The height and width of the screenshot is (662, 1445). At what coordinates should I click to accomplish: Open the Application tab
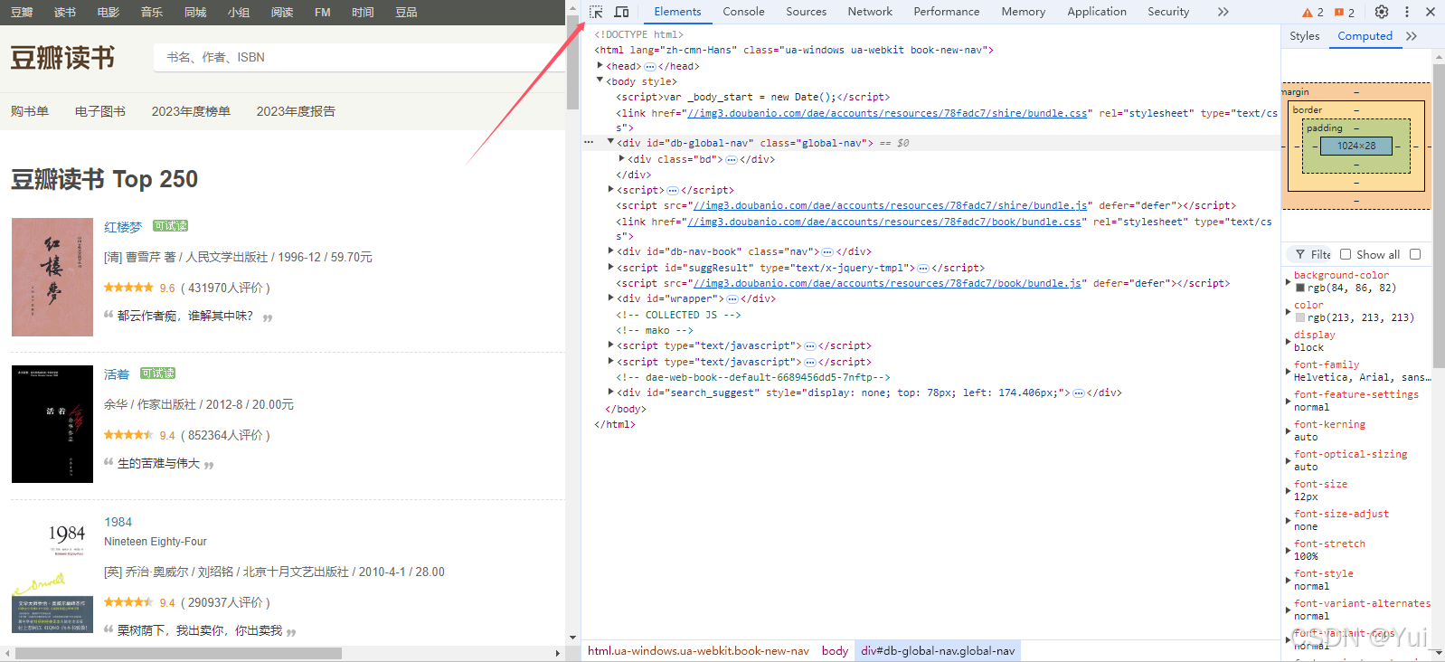tap(1096, 12)
